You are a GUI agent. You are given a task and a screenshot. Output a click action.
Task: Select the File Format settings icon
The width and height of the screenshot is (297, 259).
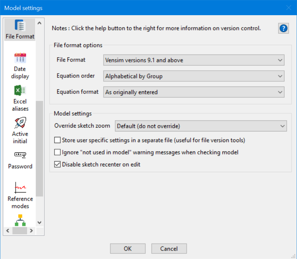tap(19, 29)
